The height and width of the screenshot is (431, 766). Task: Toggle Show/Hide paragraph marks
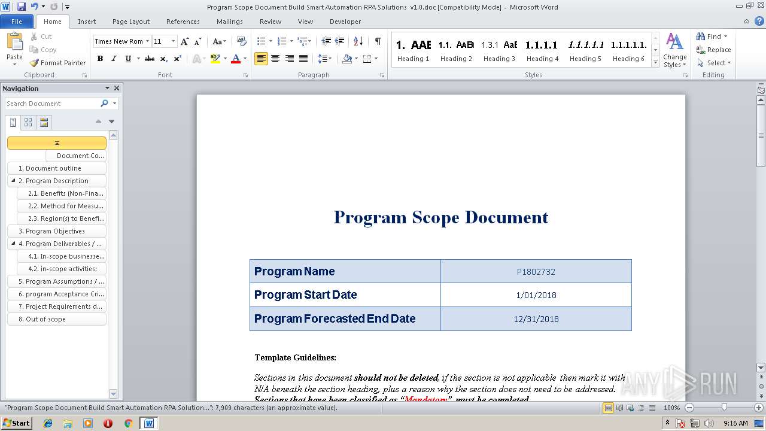(x=378, y=41)
